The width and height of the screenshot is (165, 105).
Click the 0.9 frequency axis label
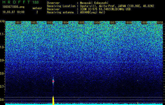pos(2,60)
